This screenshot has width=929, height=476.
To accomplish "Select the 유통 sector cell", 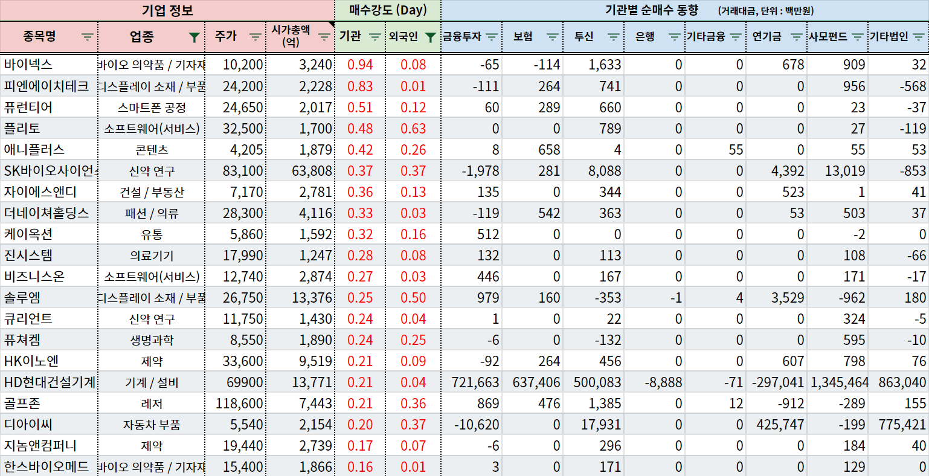I will click(152, 234).
